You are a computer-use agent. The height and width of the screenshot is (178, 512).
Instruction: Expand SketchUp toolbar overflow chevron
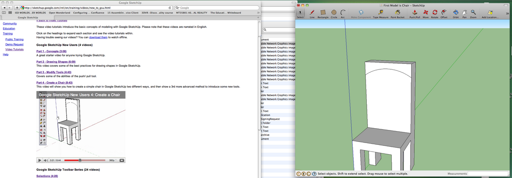[x=507, y=14]
